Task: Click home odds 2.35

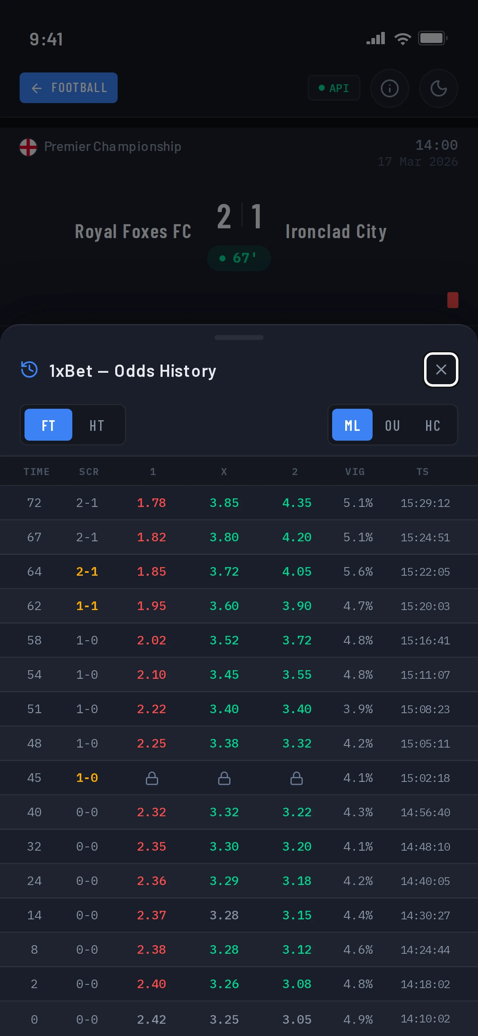Action: point(152,847)
